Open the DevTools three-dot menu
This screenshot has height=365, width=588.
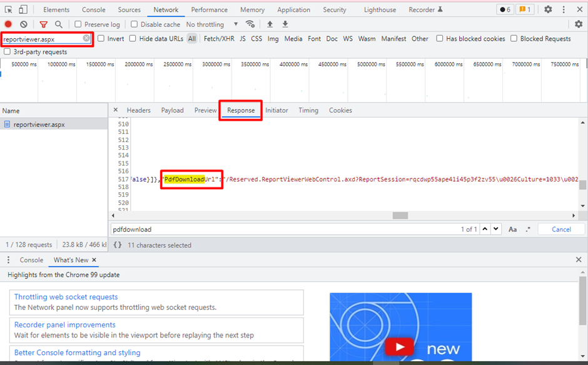pyautogui.click(x=564, y=9)
